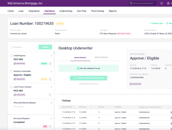Screen dimensions: 172x130
Task: Click the attachment icon in the third findings row
Action: point(171,124)
